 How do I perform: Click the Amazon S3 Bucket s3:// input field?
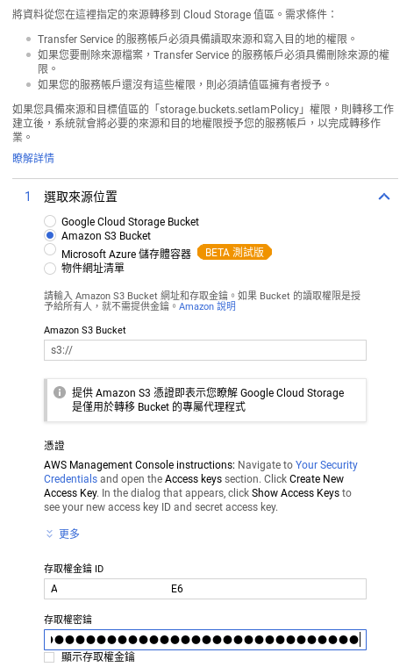(x=205, y=350)
